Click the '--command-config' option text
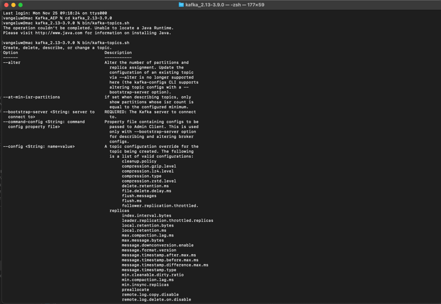Viewport: 441px width, 304px height. click(x=23, y=122)
